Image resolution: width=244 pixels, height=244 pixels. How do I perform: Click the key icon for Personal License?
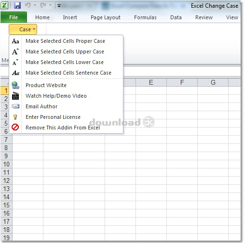point(15,117)
